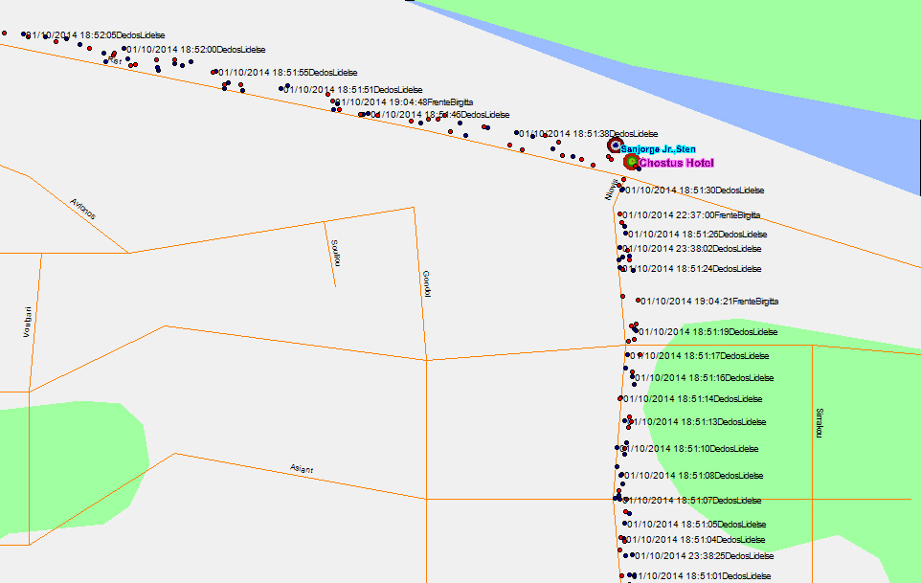Viewport: 921px width, 583px height.
Task: Select the Sirrakou street name label
Action: 819,422
